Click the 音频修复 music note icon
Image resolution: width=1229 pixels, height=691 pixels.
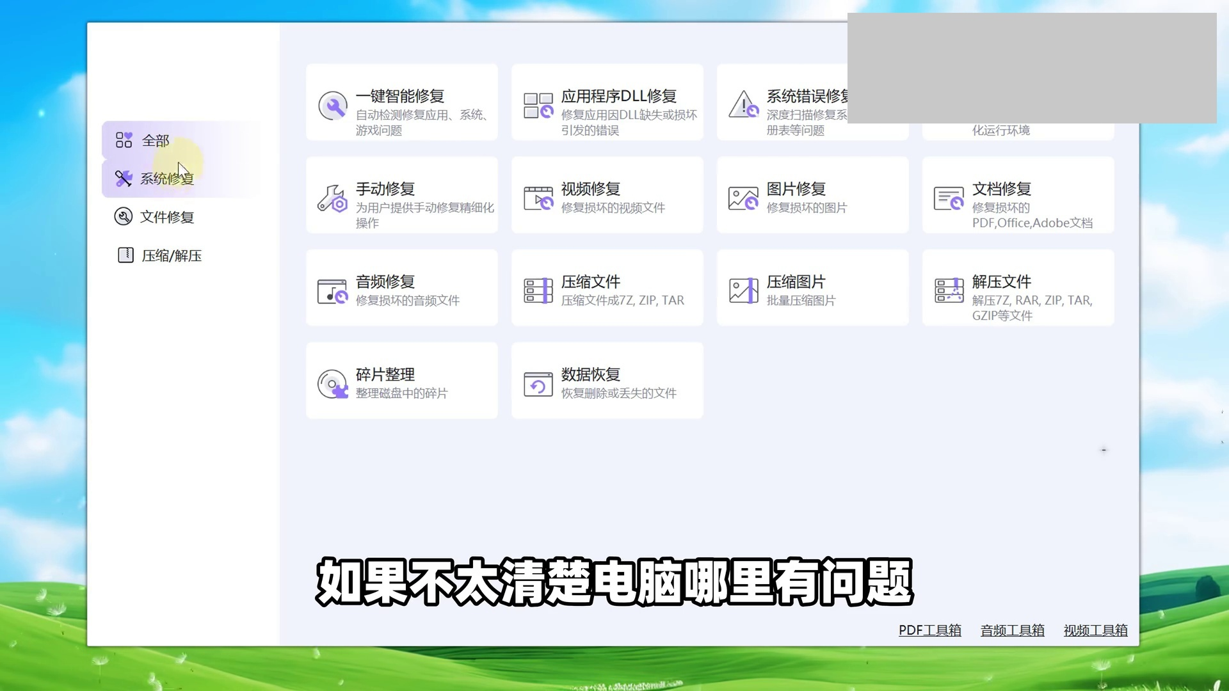[x=333, y=291]
